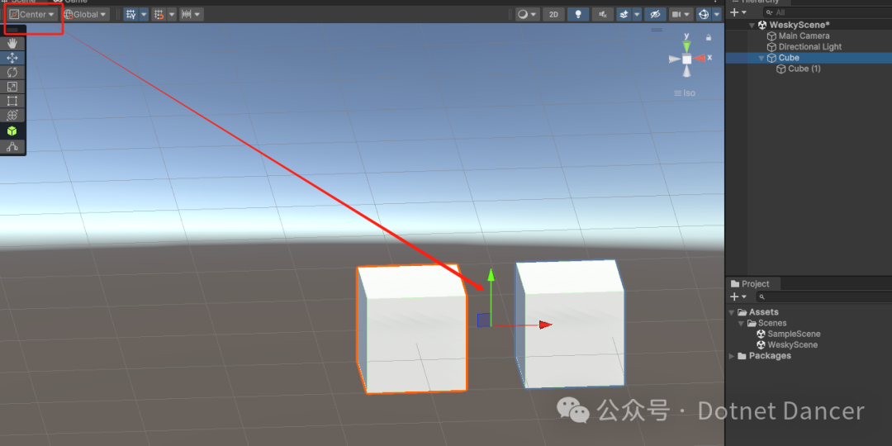Viewport: 892px width, 446px height.
Task: Toggle scene lighting bulb
Action: click(578, 14)
